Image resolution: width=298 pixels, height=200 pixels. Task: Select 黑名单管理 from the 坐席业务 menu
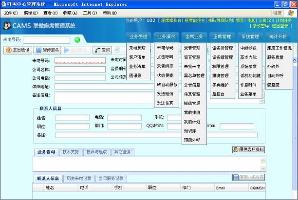click(x=194, y=75)
